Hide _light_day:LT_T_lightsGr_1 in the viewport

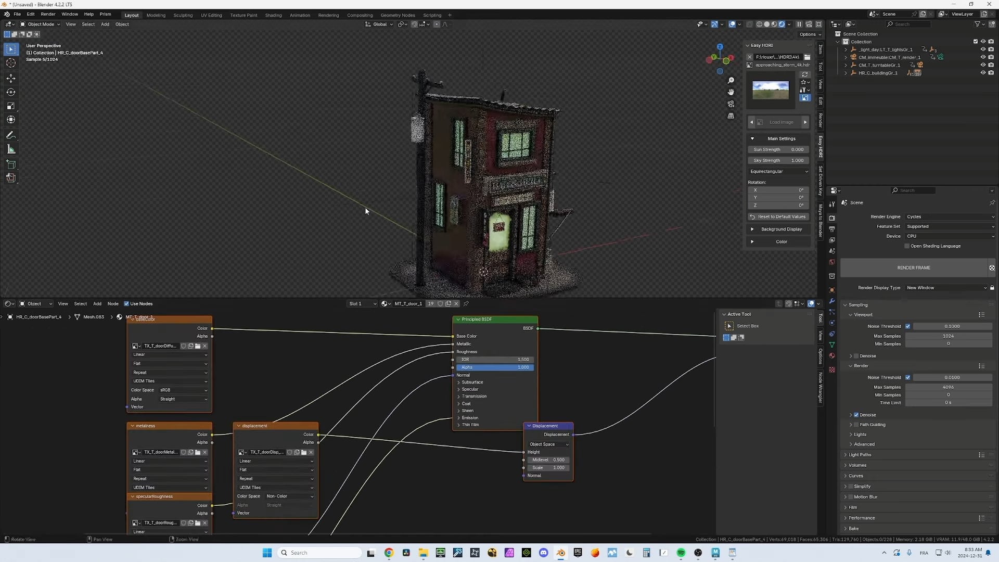tap(983, 49)
